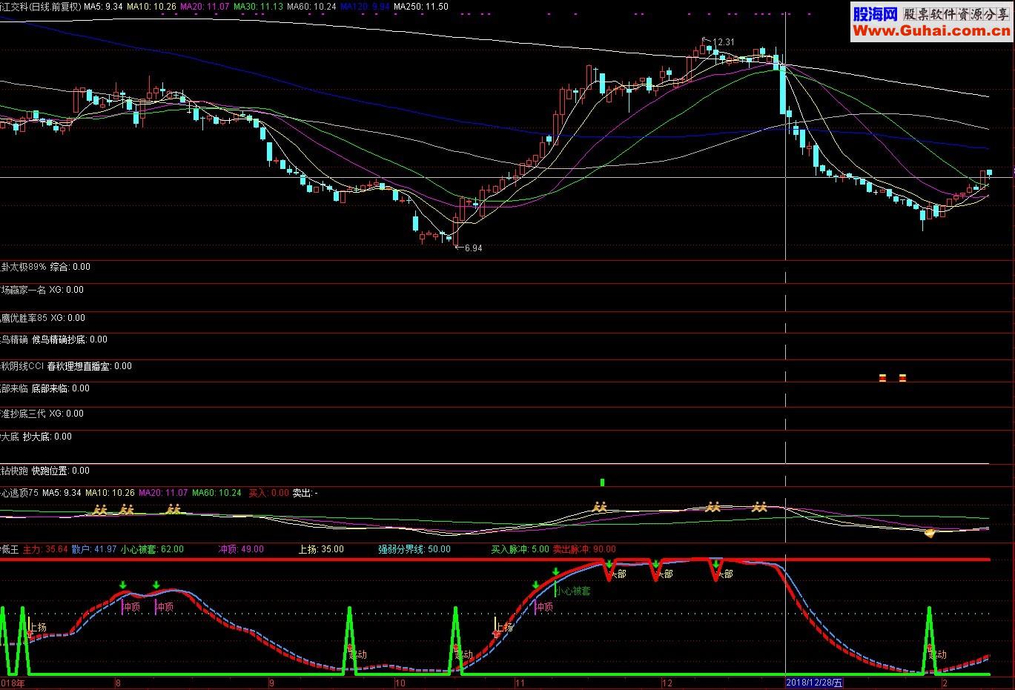Click the yellow bird buy-signal icon
The image size is (1015, 690).
(930, 532)
